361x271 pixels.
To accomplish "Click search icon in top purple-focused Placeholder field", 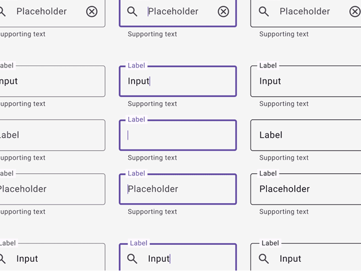I will click(x=133, y=12).
